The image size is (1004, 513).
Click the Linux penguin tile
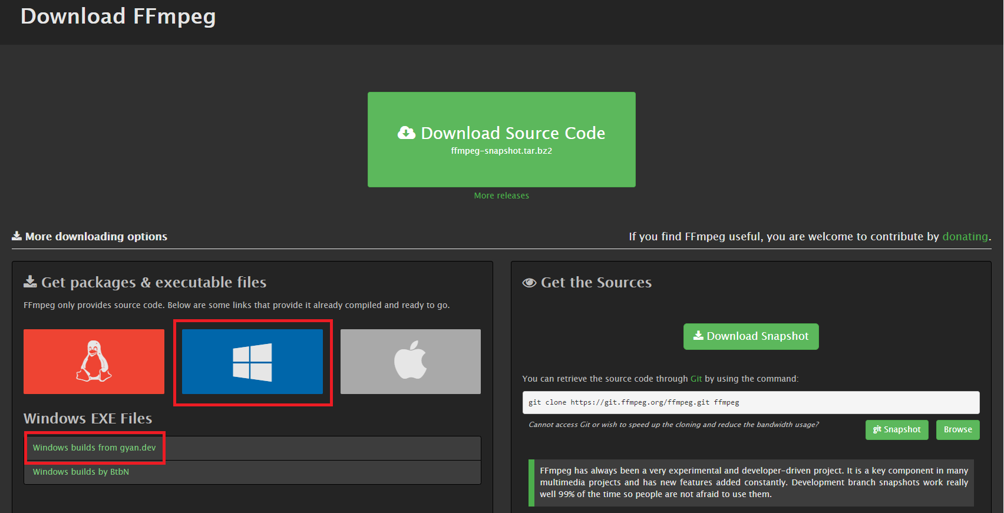click(x=94, y=361)
